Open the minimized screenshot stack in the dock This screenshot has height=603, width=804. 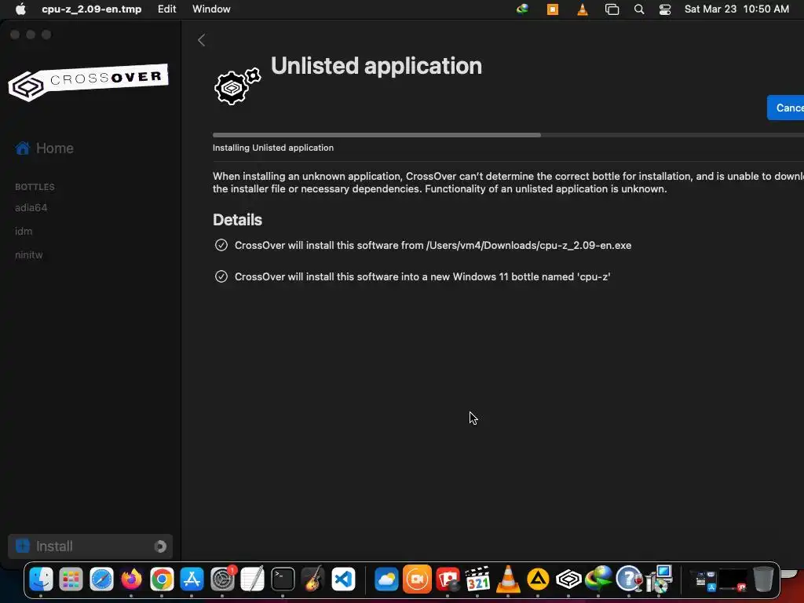click(702, 580)
